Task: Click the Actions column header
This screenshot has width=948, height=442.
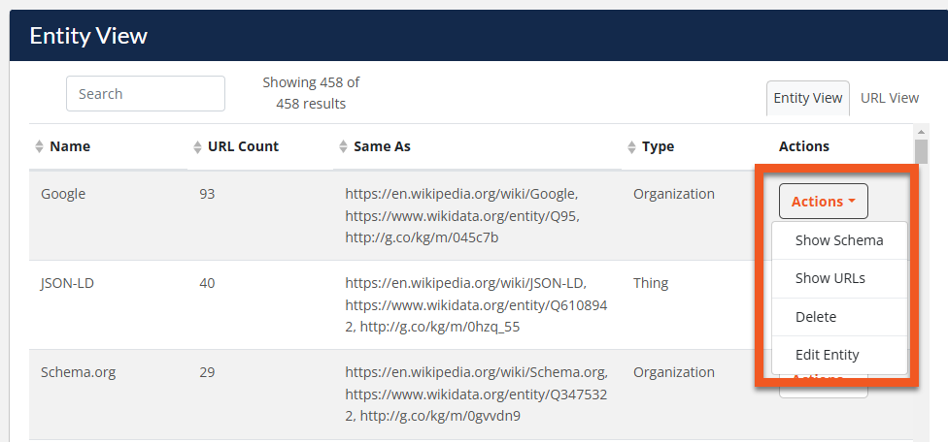Action: click(803, 146)
